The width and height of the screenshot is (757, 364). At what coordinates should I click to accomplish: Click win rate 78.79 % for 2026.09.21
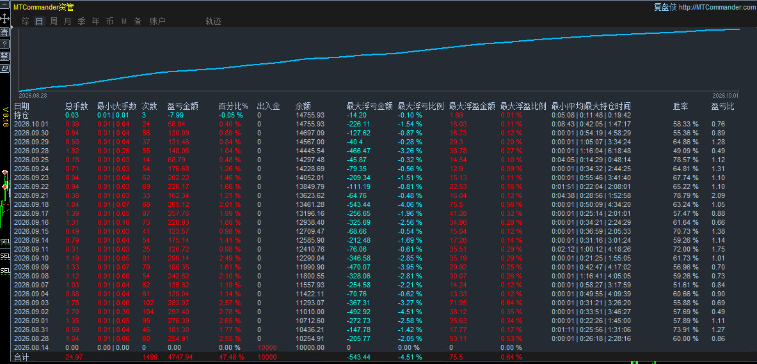685,195
